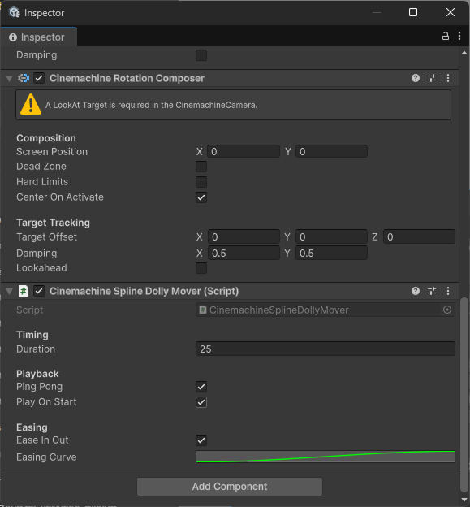The height and width of the screenshot is (507, 470).
Task: Disable the Cinemachine Spline Dolly Mover script
Action: coord(39,291)
